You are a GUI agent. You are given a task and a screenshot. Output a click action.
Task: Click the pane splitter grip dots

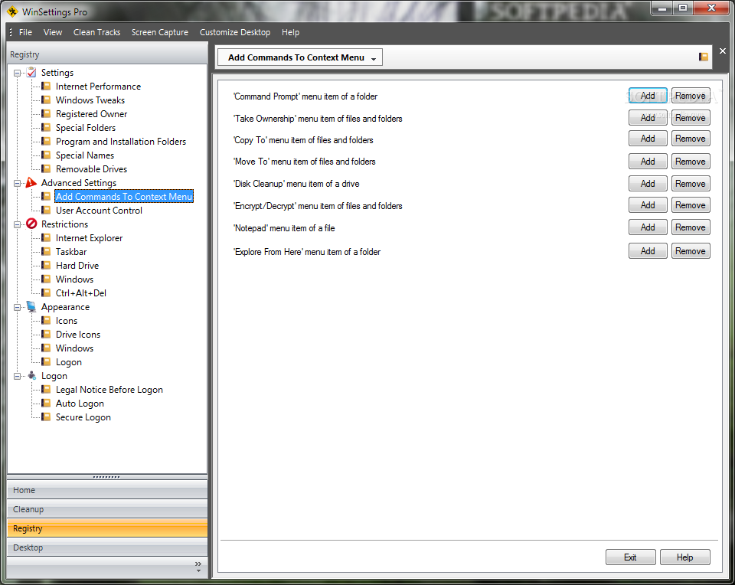coord(106,477)
